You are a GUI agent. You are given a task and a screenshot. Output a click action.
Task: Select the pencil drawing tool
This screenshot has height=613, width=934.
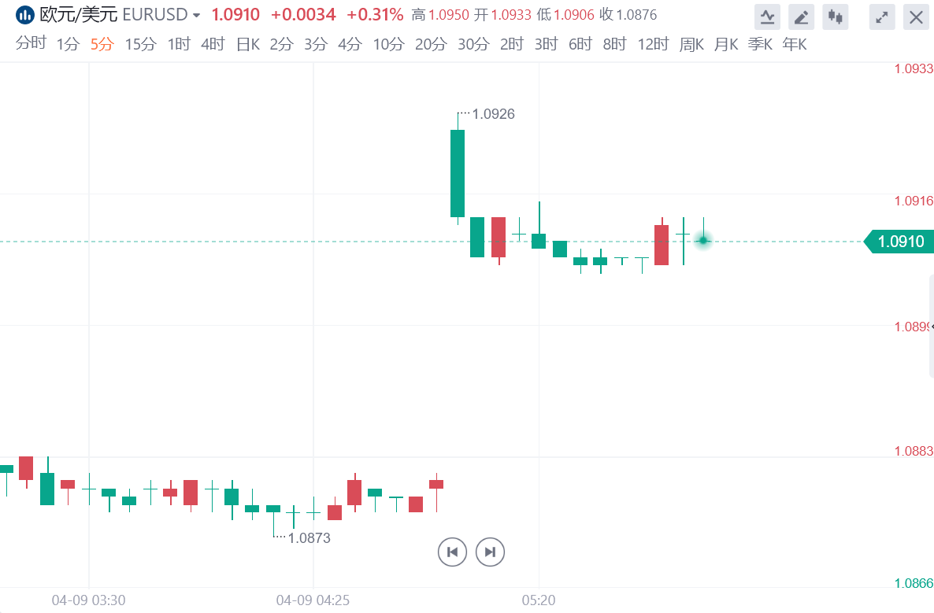[x=801, y=17]
